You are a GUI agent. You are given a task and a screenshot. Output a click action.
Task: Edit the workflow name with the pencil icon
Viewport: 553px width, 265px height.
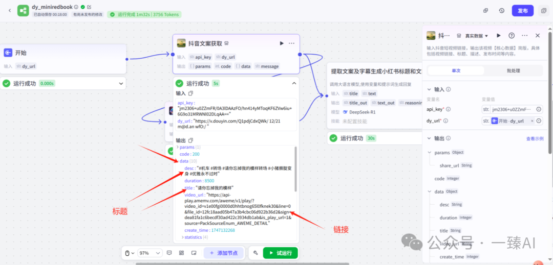(x=89, y=7)
